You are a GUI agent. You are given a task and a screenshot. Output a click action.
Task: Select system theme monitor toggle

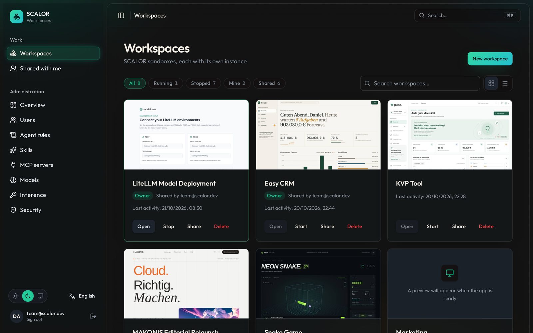(40, 296)
